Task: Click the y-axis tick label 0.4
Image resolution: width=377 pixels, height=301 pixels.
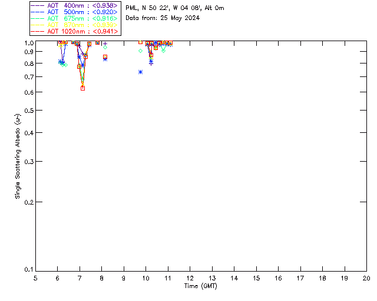Action: coord(29,133)
